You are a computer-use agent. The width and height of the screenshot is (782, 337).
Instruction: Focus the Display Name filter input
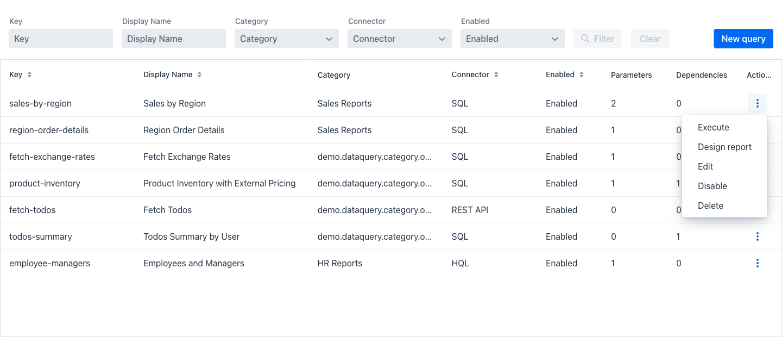(174, 39)
